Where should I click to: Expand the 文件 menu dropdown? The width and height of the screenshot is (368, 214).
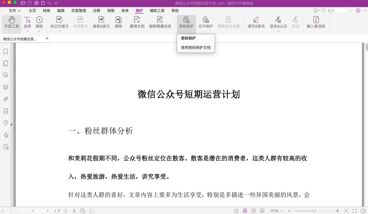pyautogui.click(x=15, y=11)
